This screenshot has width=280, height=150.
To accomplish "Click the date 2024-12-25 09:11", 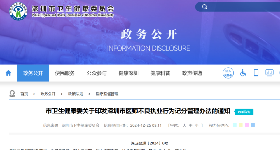I will click(x=146, y=125).
